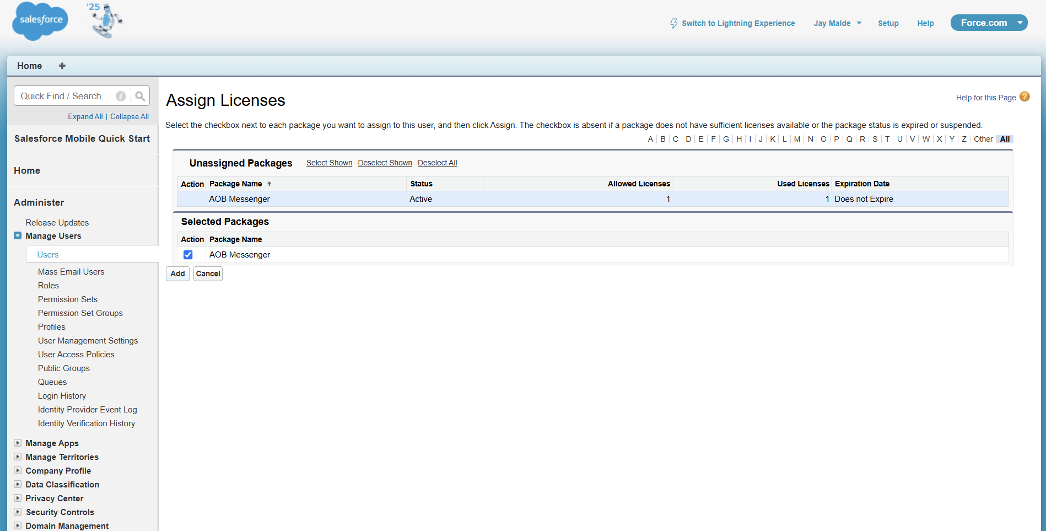Filter packages by Other
This screenshot has height=531, width=1046.
pyautogui.click(x=983, y=139)
